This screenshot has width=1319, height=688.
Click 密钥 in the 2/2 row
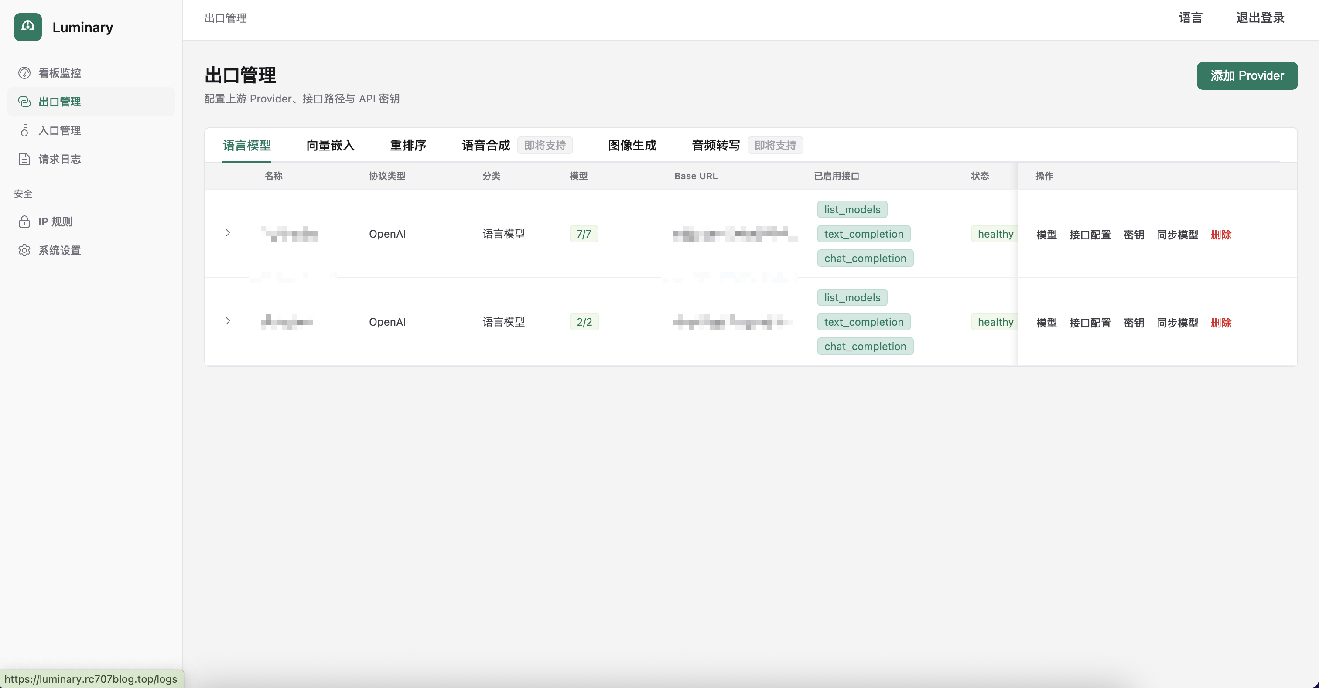(x=1134, y=323)
